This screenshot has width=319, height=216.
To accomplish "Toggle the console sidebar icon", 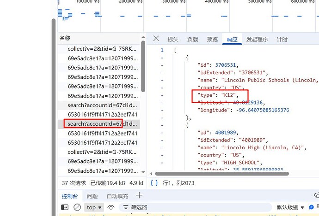I will click(65, 207).
